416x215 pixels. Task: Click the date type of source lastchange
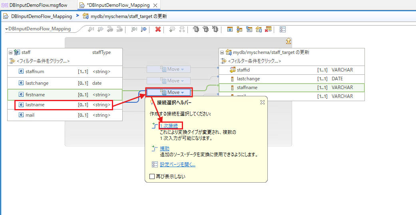97,83
